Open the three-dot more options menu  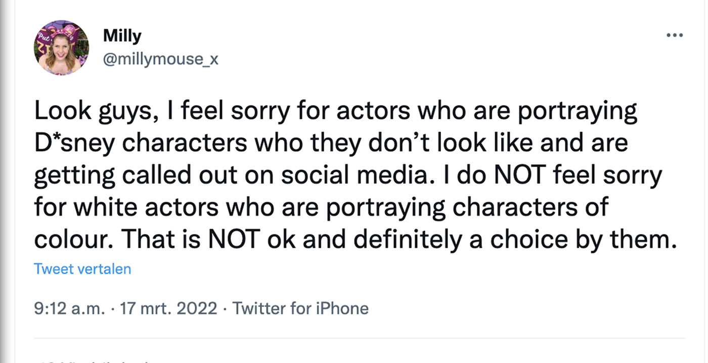click(675, 35)
